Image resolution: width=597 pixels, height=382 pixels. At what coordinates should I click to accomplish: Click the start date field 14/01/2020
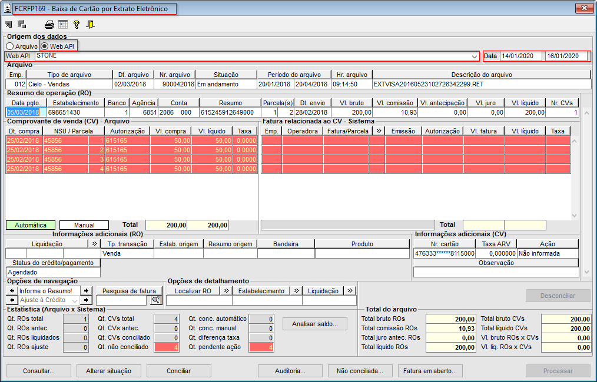(x=521, y=56)
